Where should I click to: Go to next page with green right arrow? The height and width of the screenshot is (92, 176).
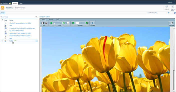[87, 23]
